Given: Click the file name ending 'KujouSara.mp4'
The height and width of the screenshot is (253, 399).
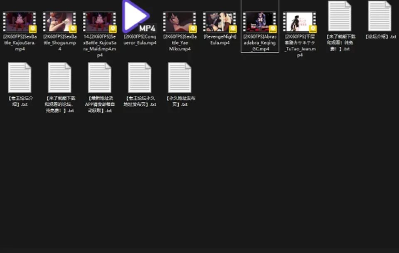Looking at the screenshot, I should pyautogui.click(x=20, y=43).
